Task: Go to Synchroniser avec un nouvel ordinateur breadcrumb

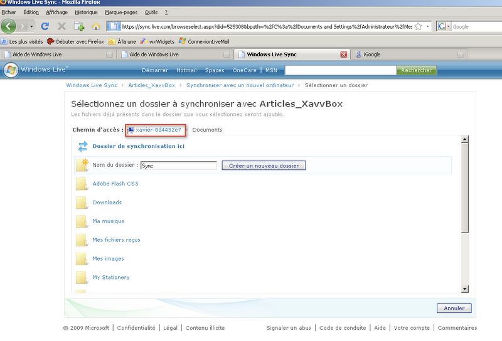Action: click(x=240, y=85)
